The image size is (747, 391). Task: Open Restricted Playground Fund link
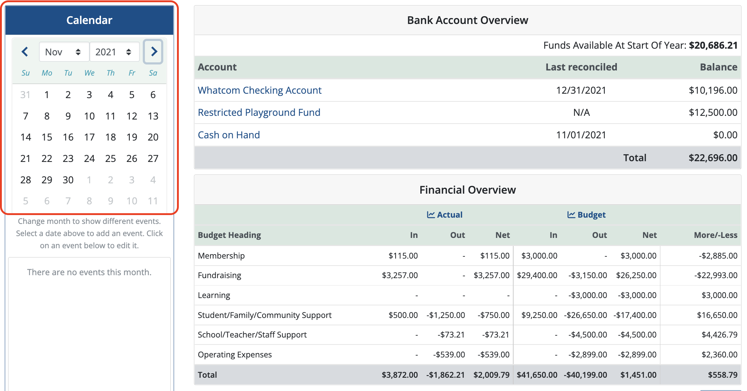pyautogui.click(x=259, y=113)
